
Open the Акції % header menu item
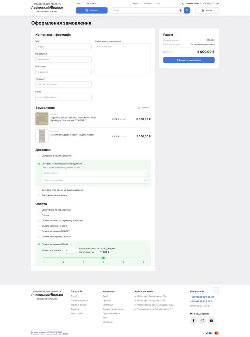(x=135, y=4)
